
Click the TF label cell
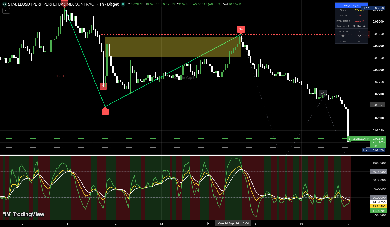tap(343, 36)
